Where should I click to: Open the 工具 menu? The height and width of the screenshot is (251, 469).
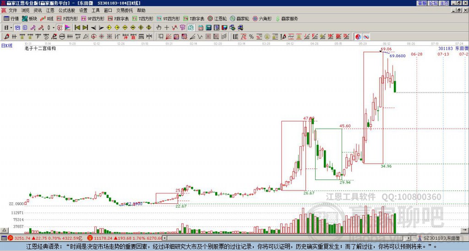point(96,11)
